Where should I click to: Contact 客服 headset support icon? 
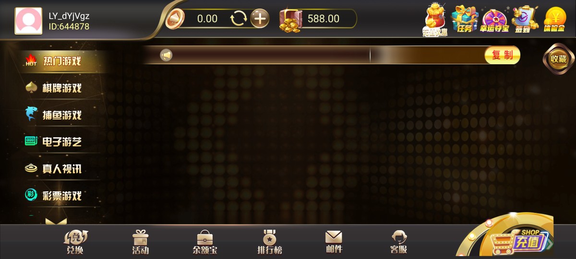(x=399, y=242)
